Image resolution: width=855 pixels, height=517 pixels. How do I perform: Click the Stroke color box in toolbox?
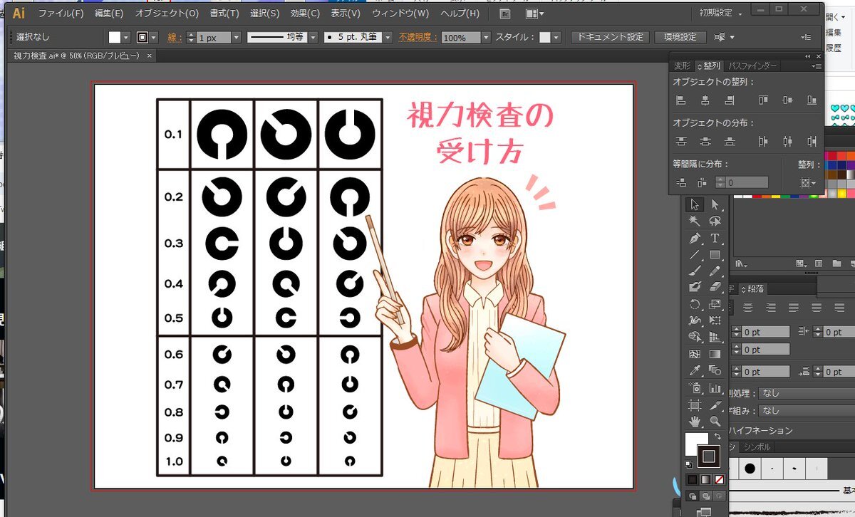tap(708, 456)
